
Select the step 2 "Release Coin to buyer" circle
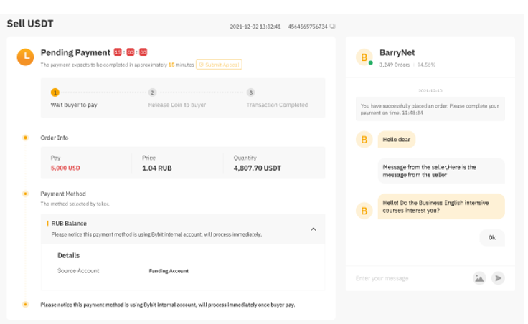point(152,92)
